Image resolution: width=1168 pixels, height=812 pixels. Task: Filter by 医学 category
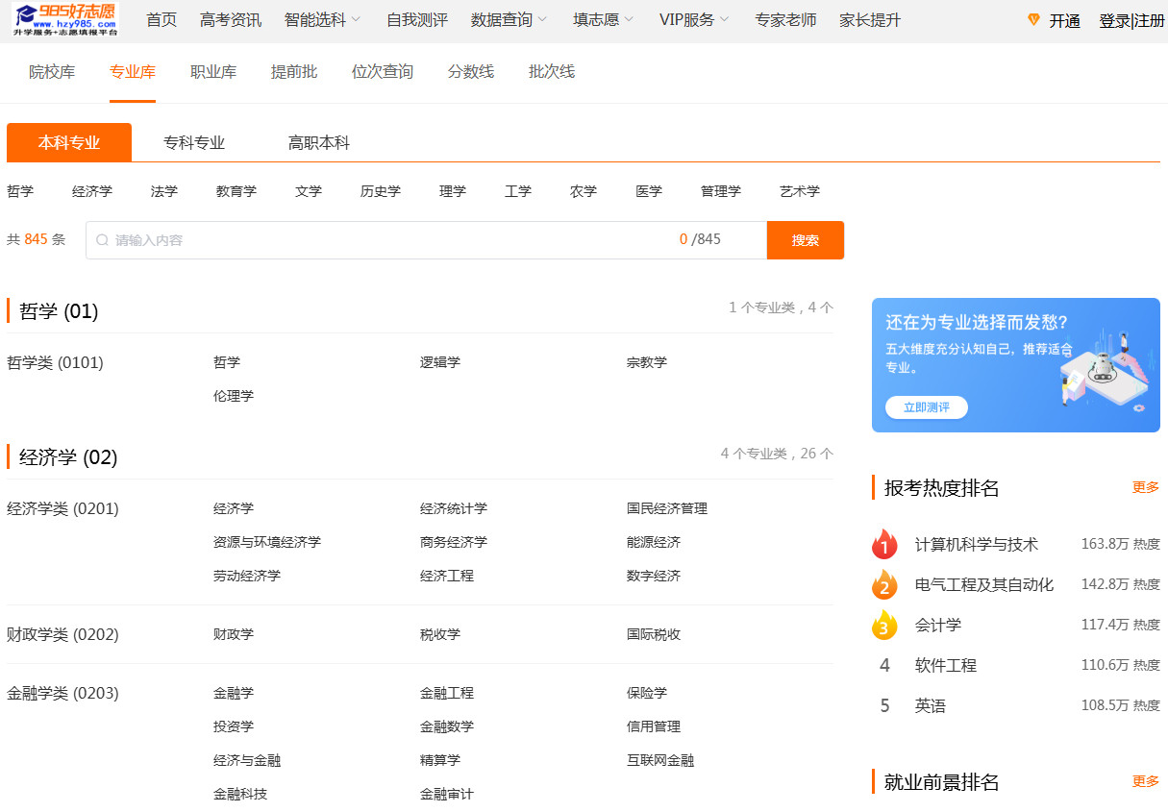pyautogui.click(x=649, y=191)
